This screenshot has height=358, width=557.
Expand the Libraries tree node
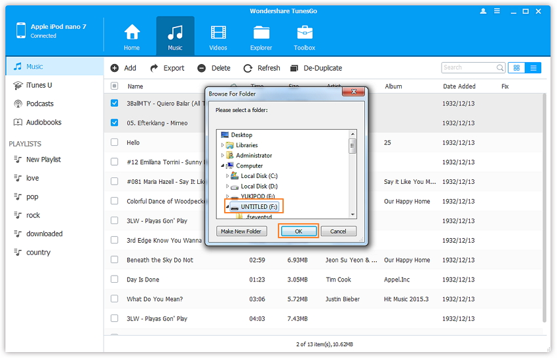click(x=223, y=145)
